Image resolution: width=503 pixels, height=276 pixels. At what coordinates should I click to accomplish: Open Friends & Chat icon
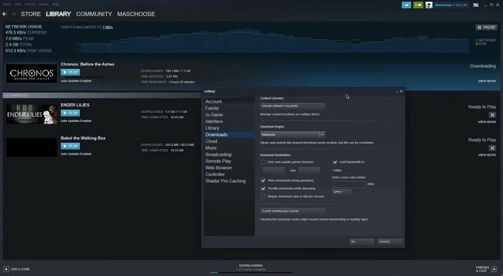coord(493,269)
